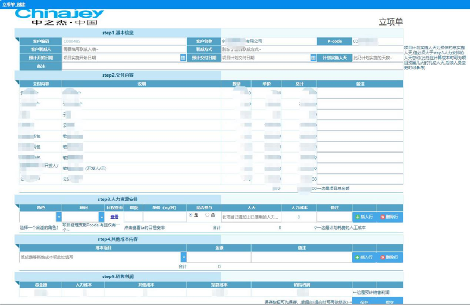This screenshot has height=305, width=470.
Task: Open calendar icon for 预计交付日期
Action: [x=313, y=58]
